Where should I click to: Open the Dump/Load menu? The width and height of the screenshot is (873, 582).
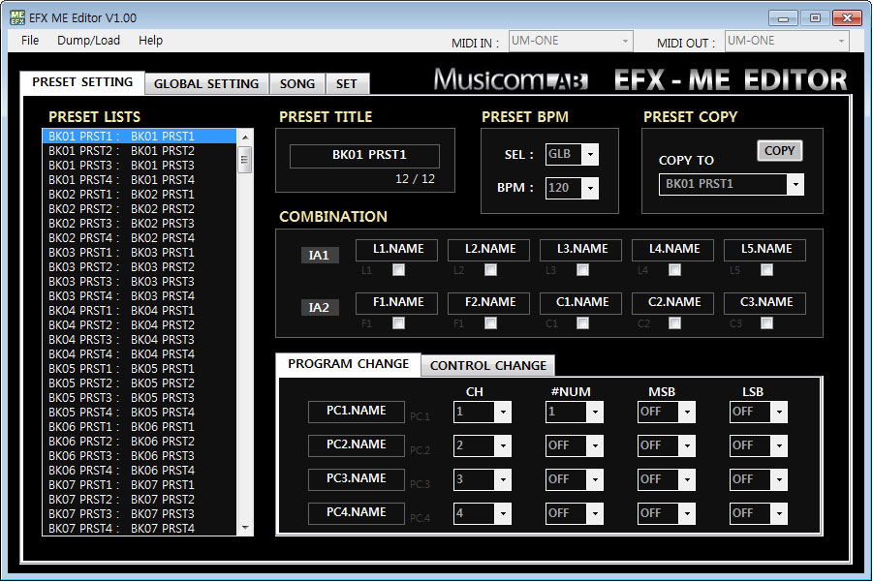[x=88, y=40]
